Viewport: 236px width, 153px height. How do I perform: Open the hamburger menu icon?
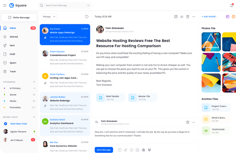(x=5, y=5)
